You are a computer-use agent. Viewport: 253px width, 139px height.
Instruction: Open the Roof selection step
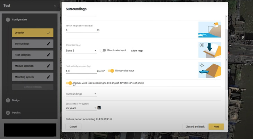[33, 55]
